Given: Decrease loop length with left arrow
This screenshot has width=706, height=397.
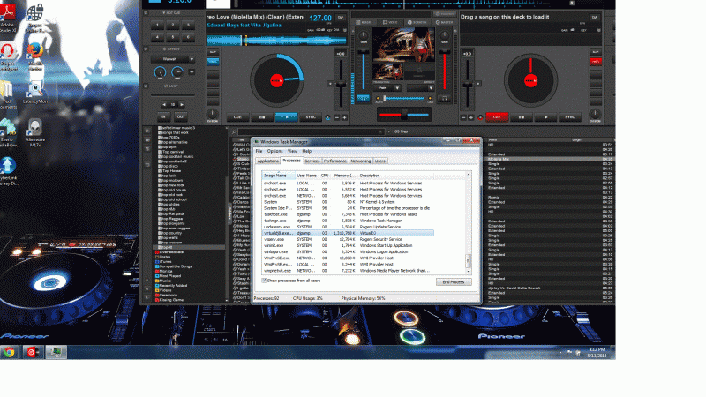Looking at the screenshot, I should (164, 104).
